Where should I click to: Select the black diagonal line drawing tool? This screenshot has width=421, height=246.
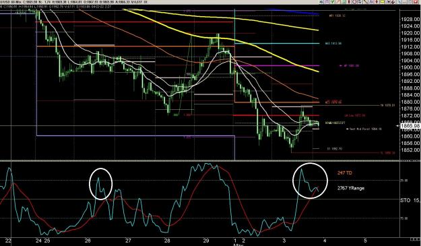click(365, 1)
